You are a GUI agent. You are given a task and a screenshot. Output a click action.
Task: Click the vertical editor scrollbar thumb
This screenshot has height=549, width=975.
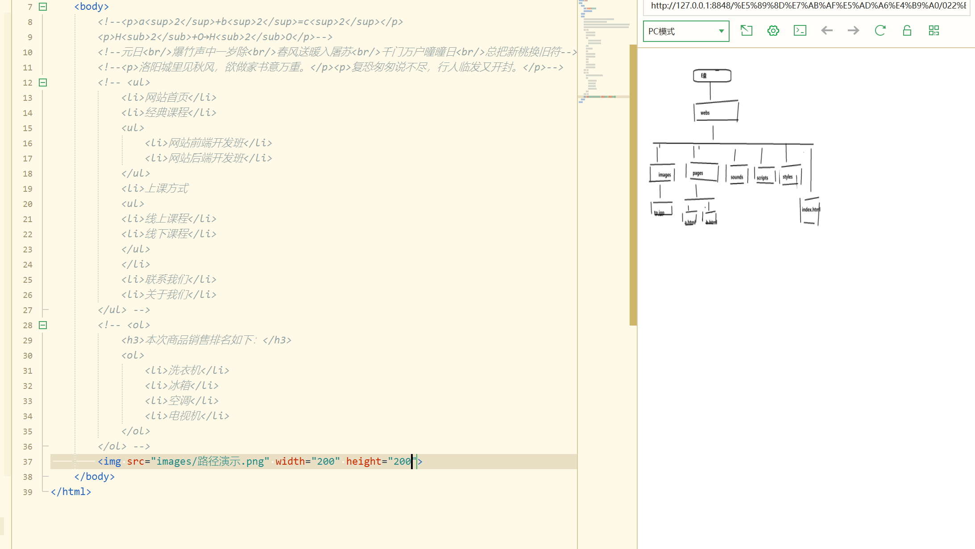coord(633,185)
